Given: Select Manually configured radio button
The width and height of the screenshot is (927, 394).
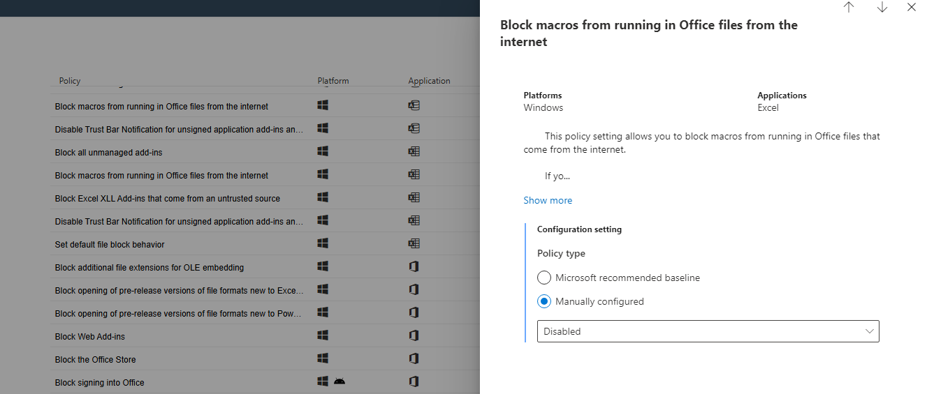Looking at the screenshot, I should [x=544, y=301].
